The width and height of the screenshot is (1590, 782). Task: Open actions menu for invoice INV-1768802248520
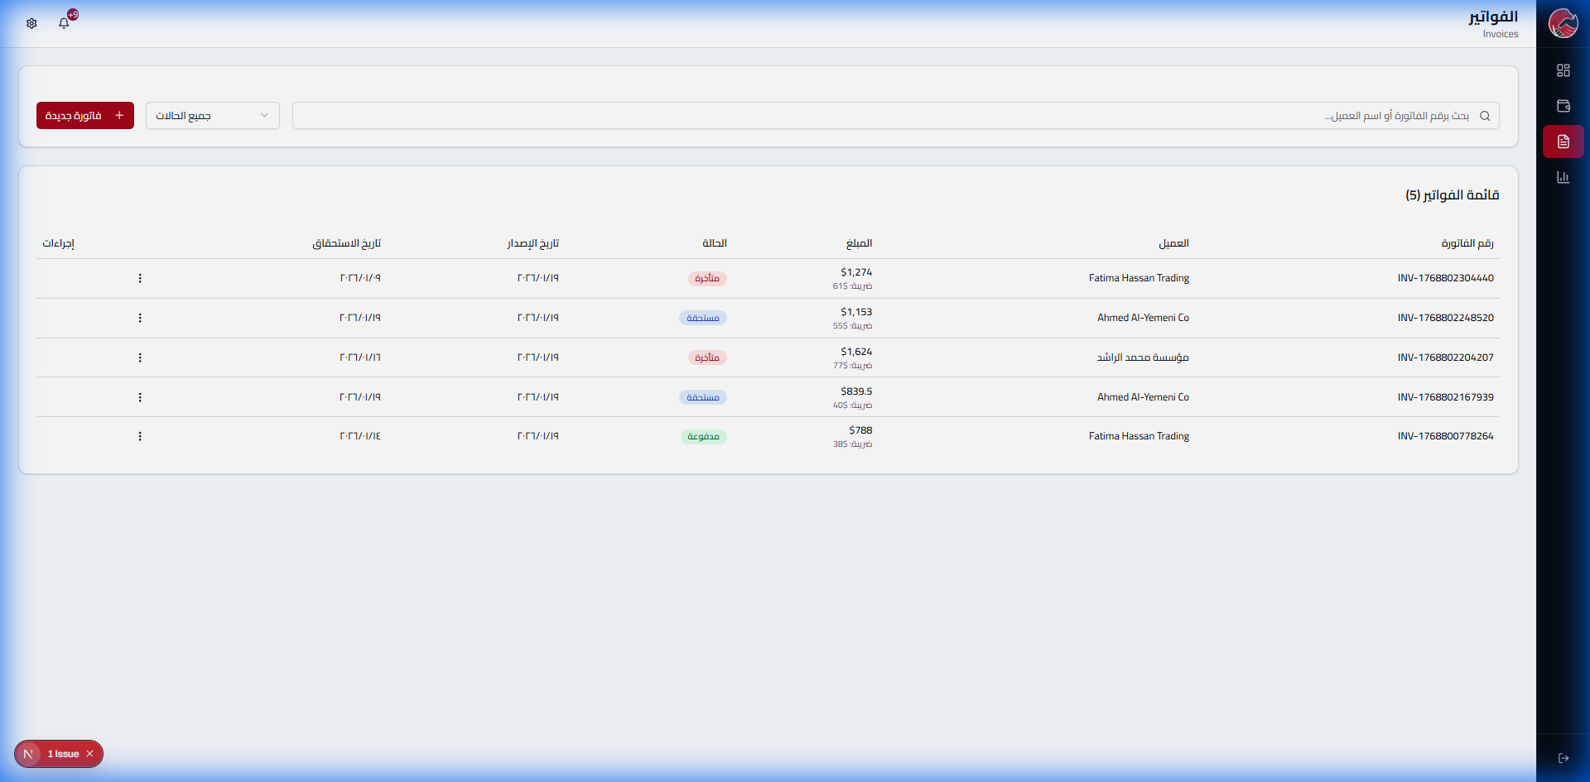click(x=140, y=318)
